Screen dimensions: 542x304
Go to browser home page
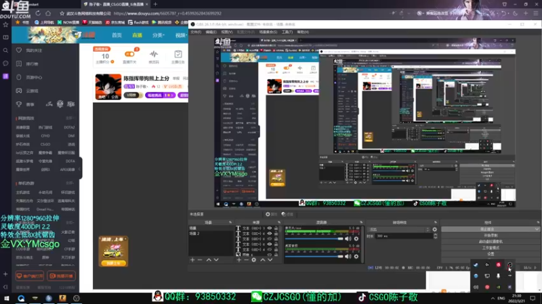point(48,14)
